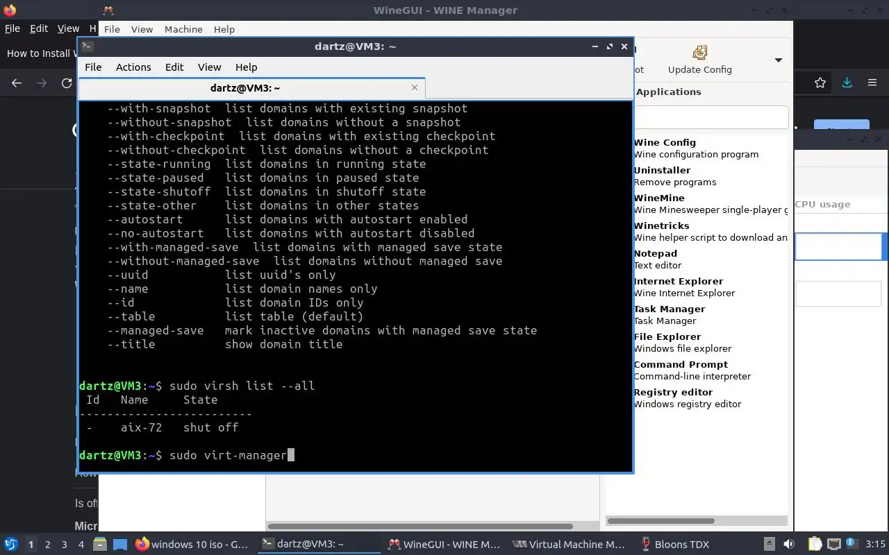Open Command Prompt entry in WineGUI
The height and width of the screenshot is (555, 889).
[x=711, y=370]
